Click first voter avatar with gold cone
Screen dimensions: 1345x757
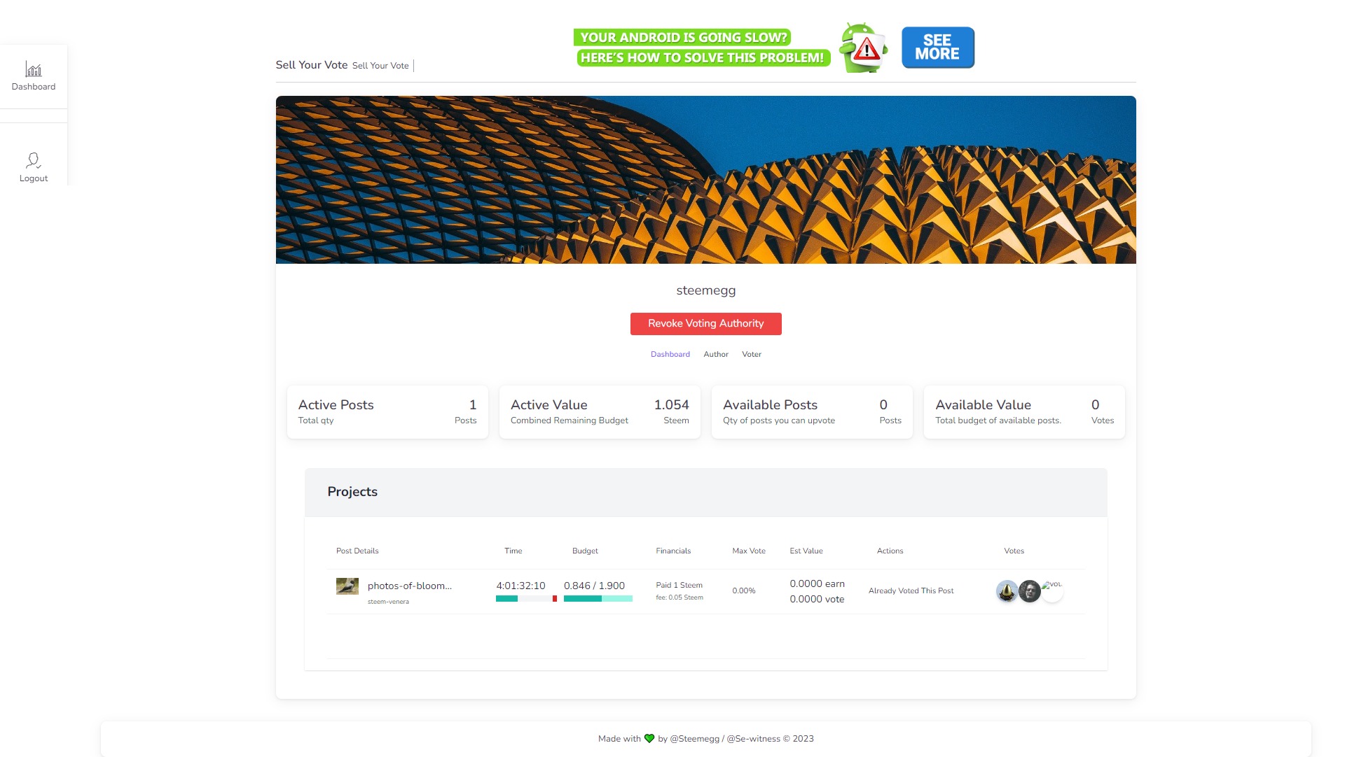(1007, 591)
